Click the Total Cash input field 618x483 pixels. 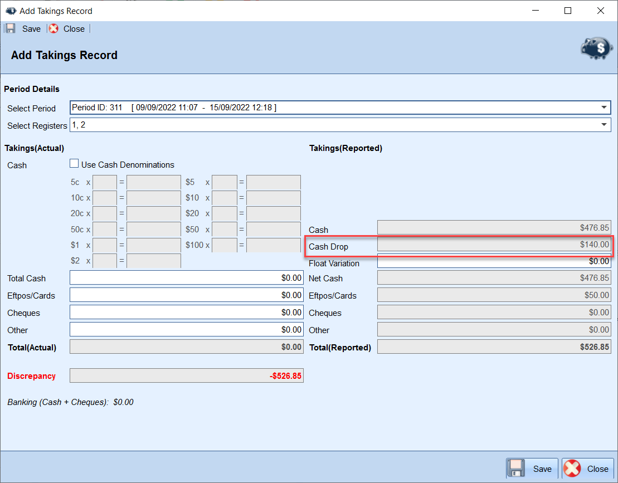pos(186,278)
